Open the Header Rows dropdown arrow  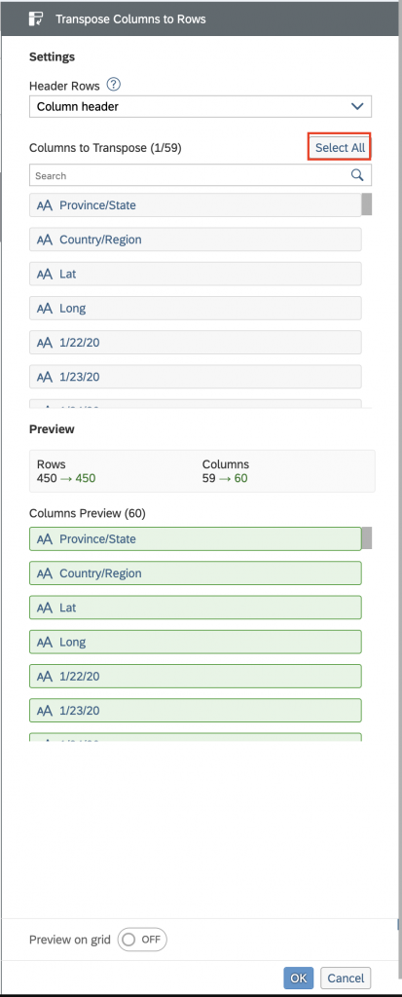pos(357,106)
